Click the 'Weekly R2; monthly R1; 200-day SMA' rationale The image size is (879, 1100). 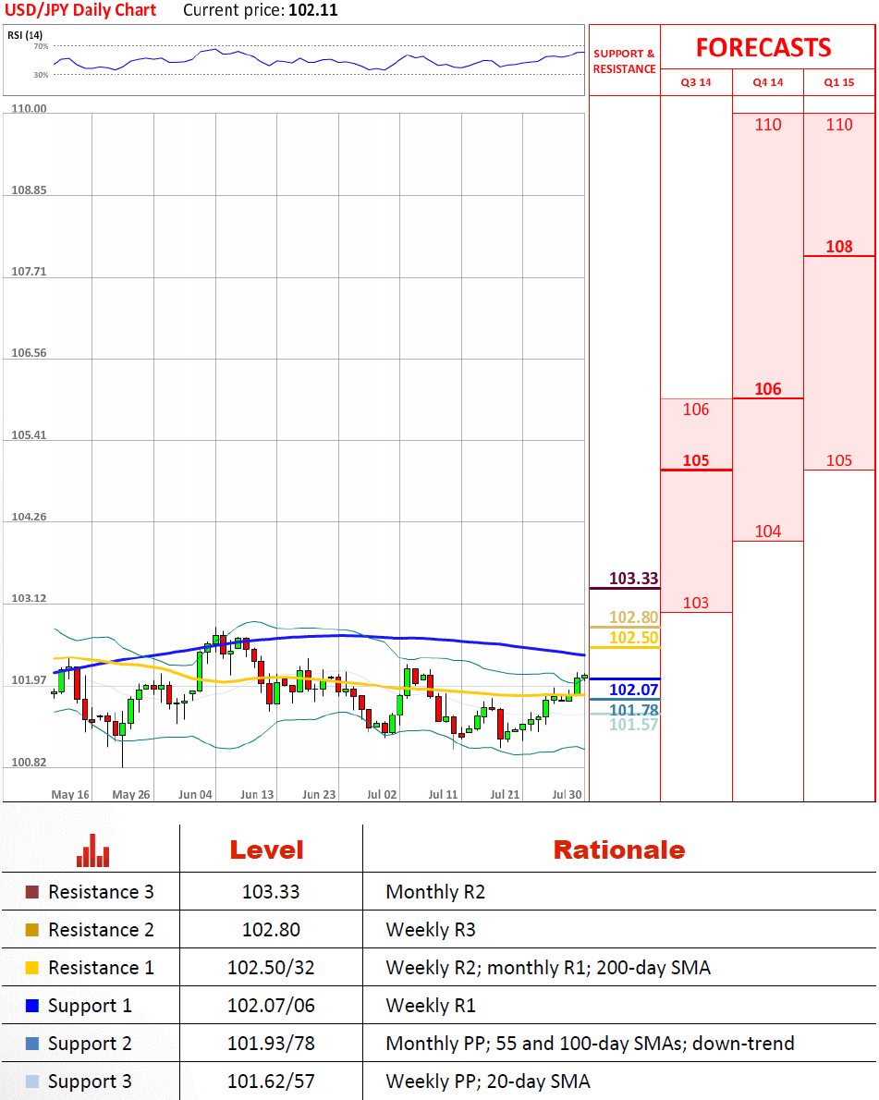548,968
